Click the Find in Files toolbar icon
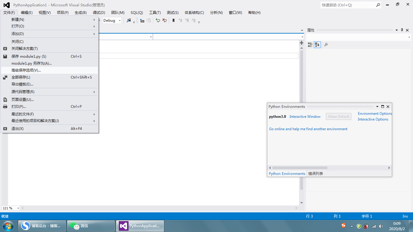 point(129,20)
